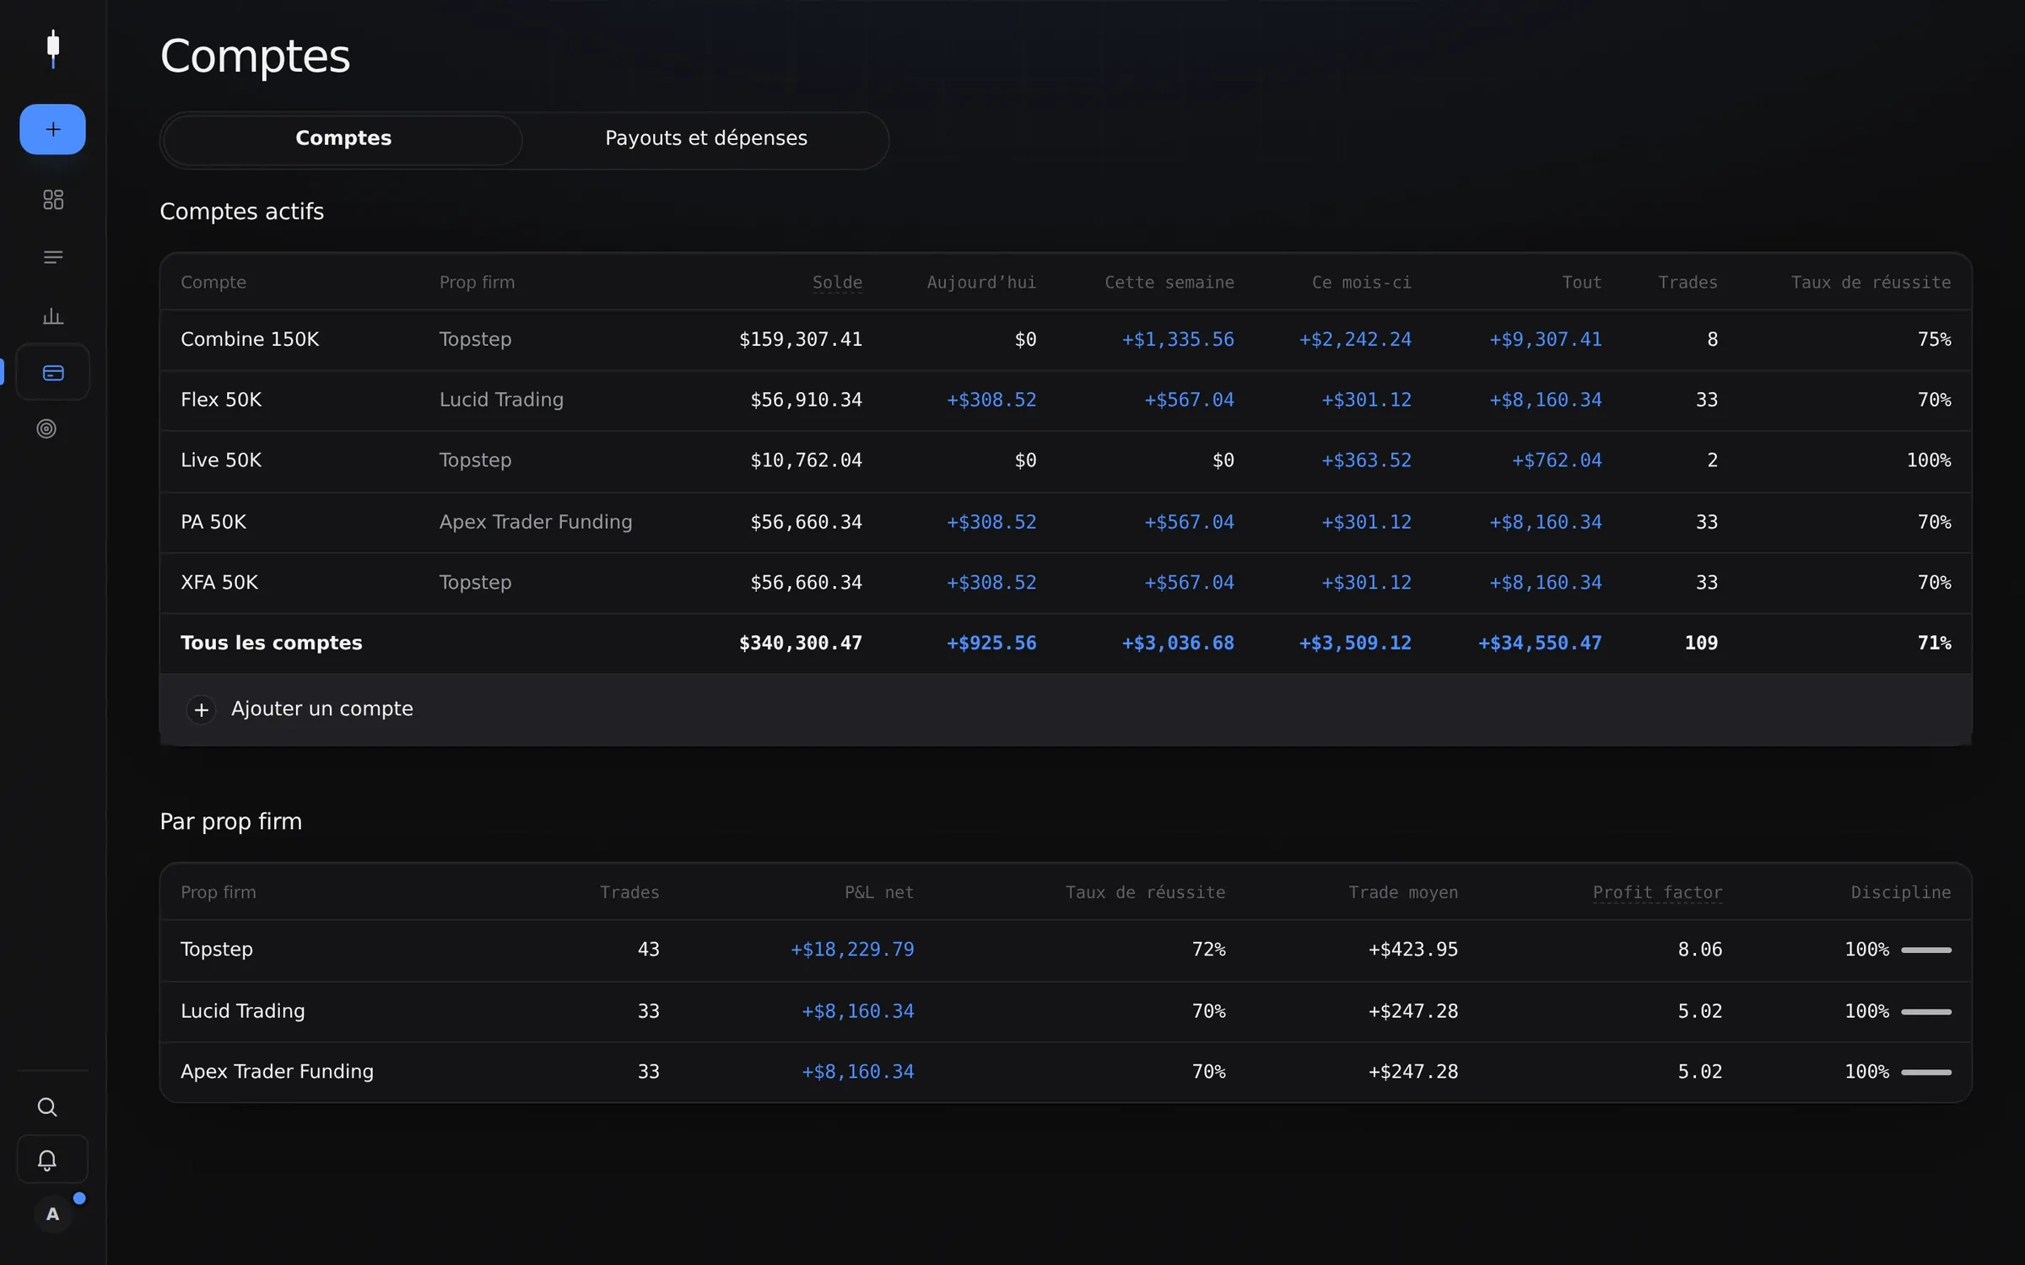The width and height of the screenshot is (2025, 1265).
Task: Open search with the magnifier icon
Action: coord(47,1106)
